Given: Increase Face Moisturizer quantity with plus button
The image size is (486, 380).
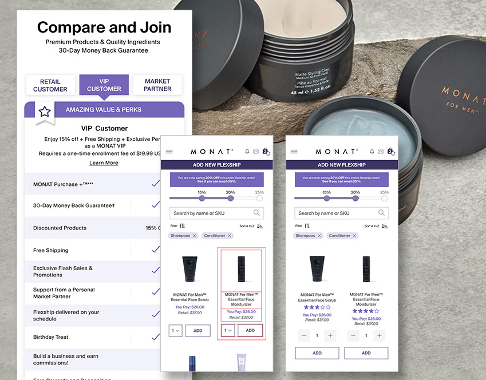Looking at the screenshot, I should 379,335.
